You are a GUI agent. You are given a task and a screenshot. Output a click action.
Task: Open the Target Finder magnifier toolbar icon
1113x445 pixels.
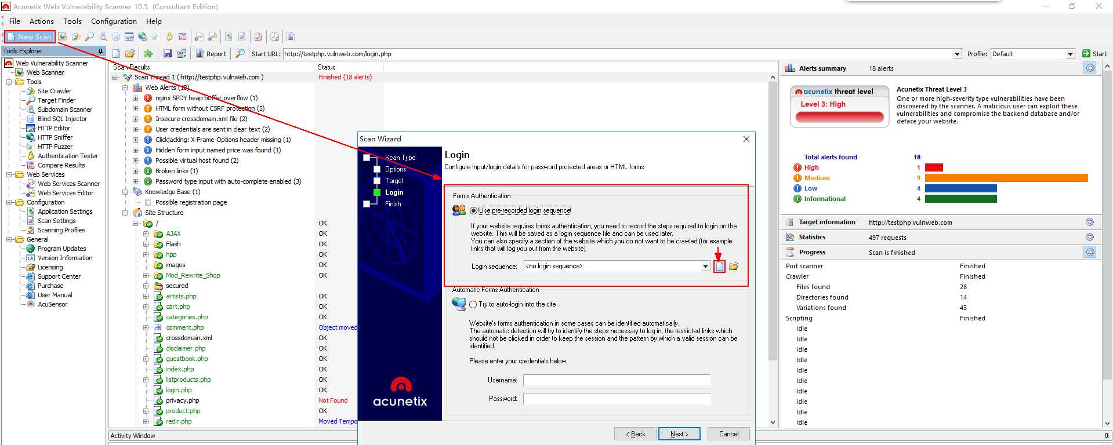click(89, 37)
